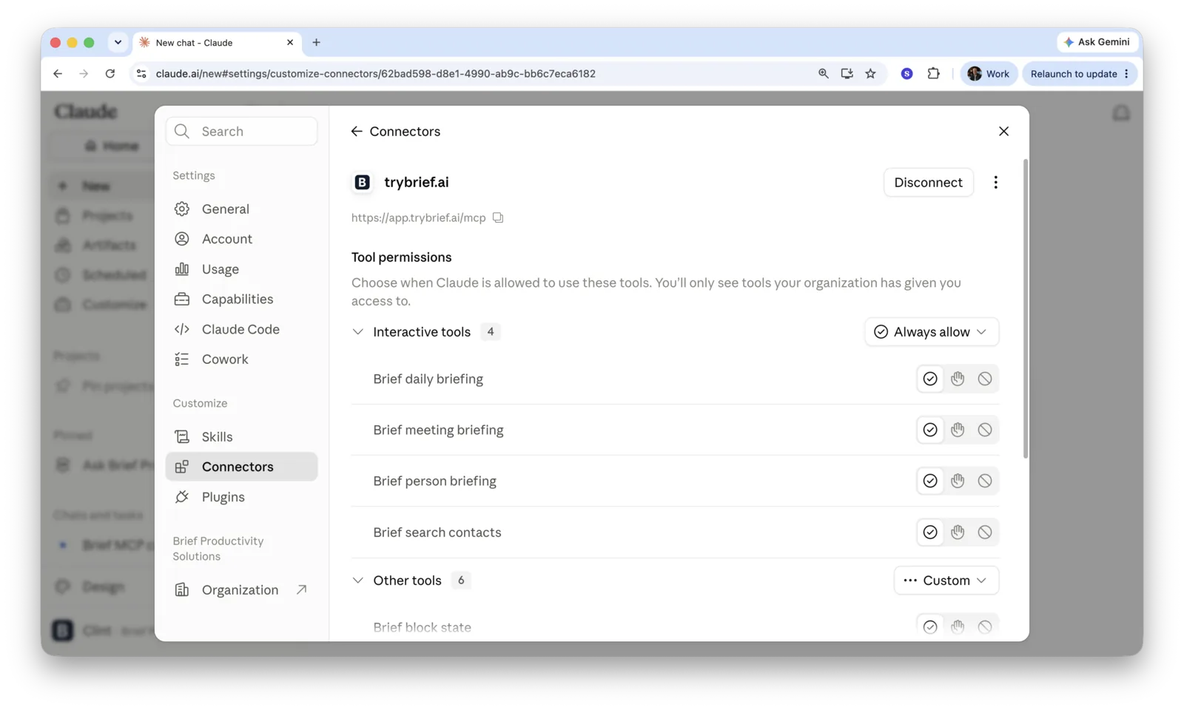The height and width of the screenshot is (710, 1184).
Task: Click the tool permissions list scrollbar
Action: point(1025,308)
